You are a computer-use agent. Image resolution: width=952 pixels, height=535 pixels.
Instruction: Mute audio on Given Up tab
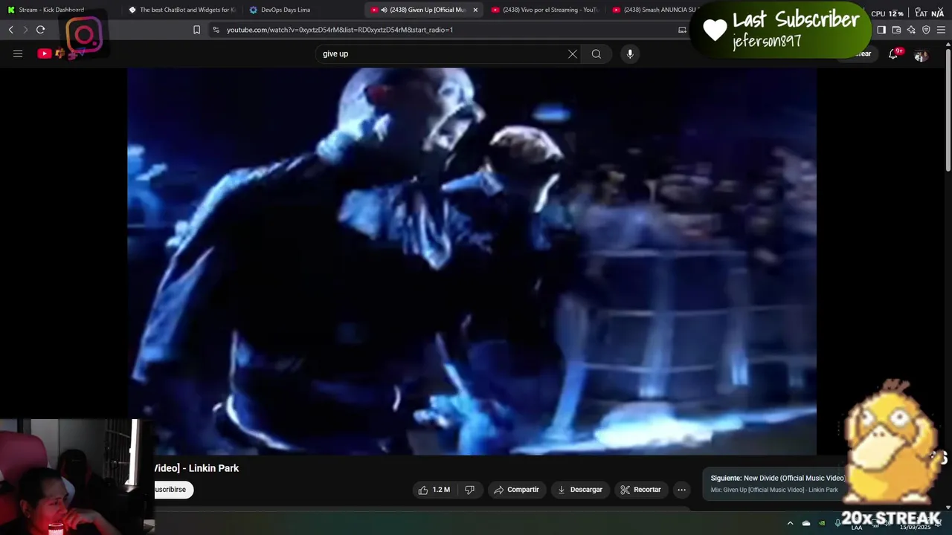pyautogui.click(x=384, y=10)
